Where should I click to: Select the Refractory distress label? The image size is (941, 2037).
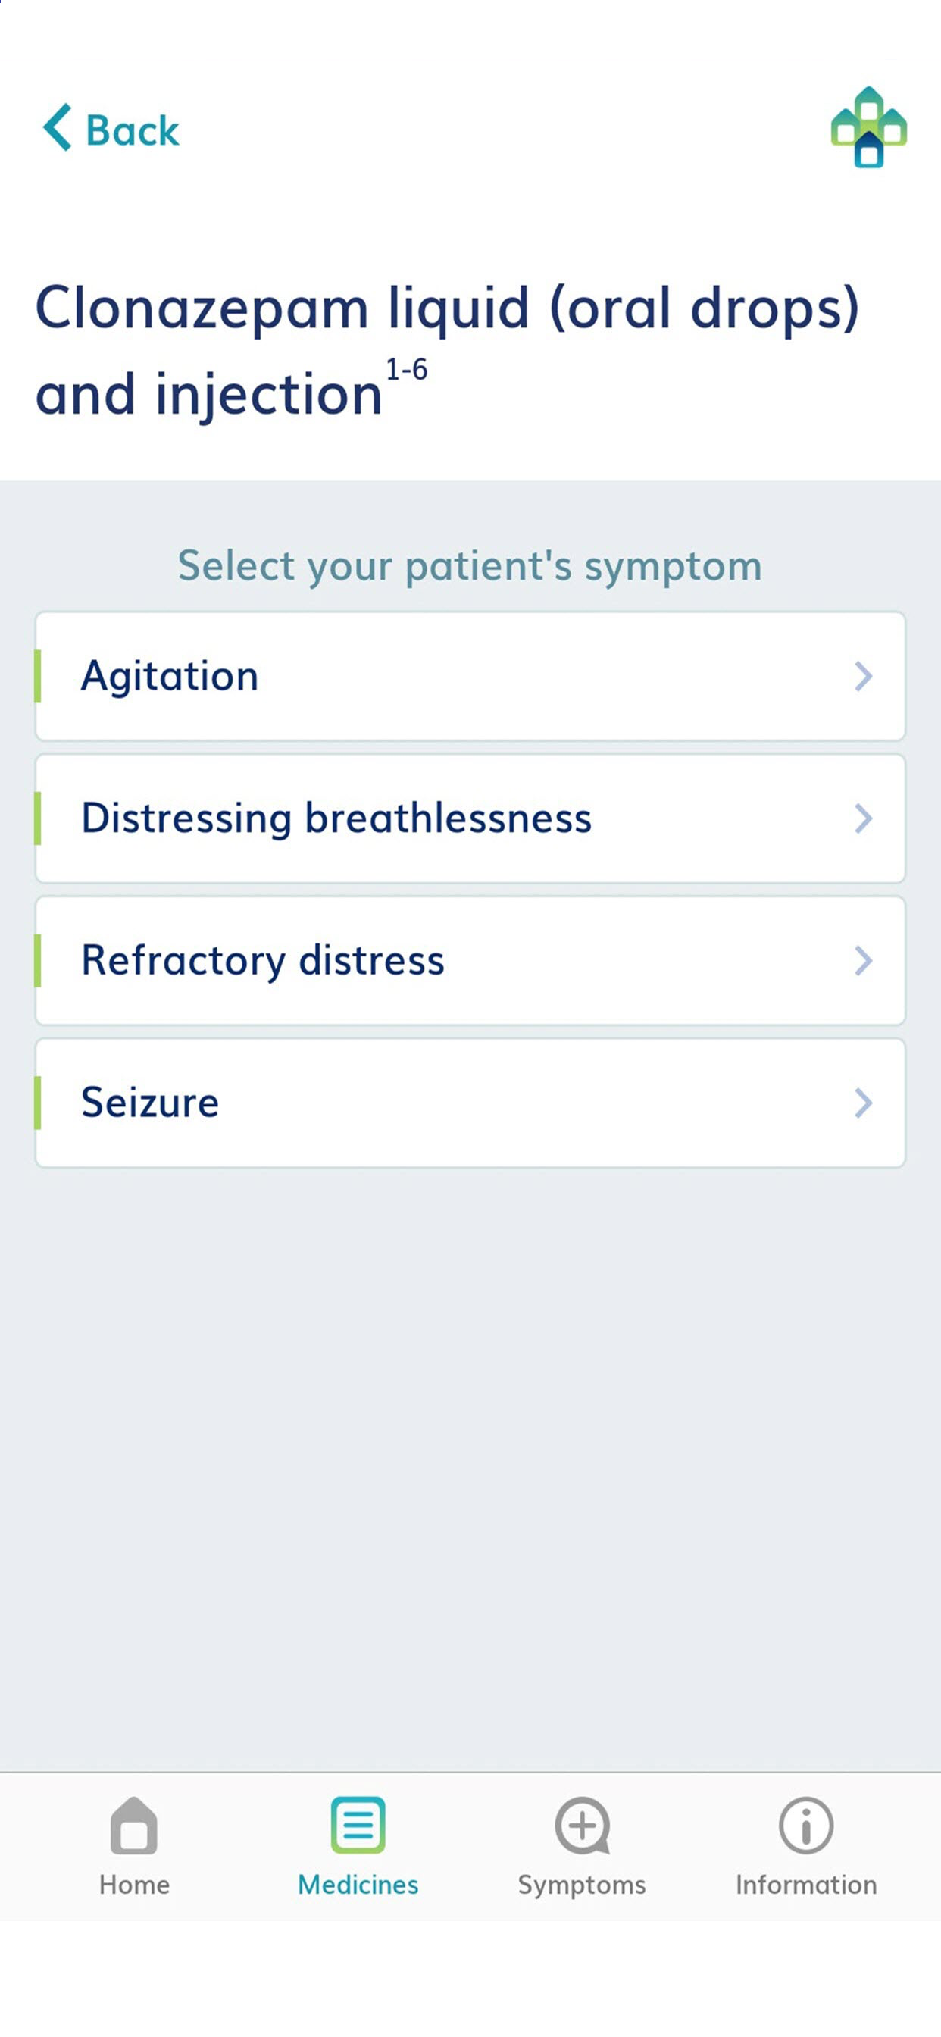264,961
